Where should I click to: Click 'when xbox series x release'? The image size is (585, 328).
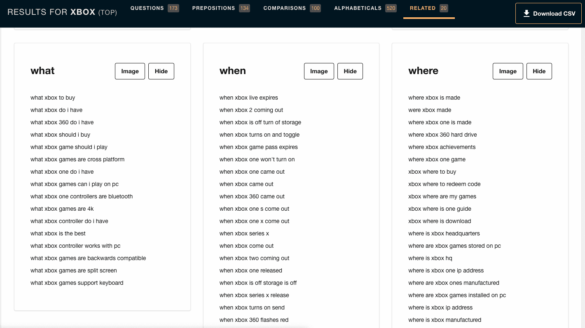click(254, 295)
